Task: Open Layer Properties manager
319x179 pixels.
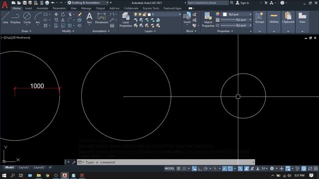Action: (126, 19)
